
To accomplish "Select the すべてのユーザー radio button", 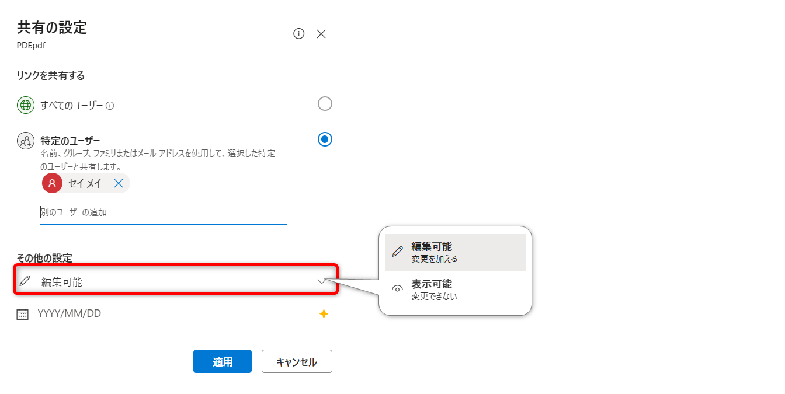I will (x=325, y=104).
